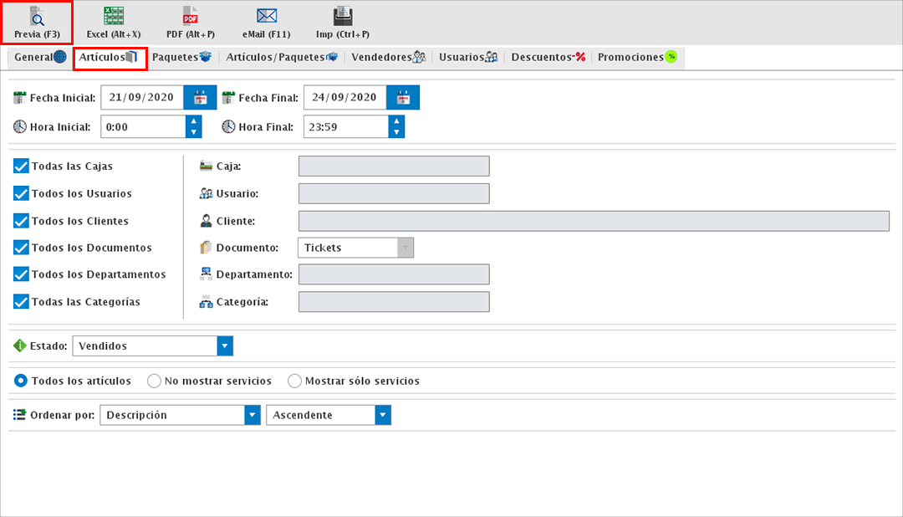Switch to the Vendedores tab
Viewport: 903px width, 517px height.
coord(389,58)
